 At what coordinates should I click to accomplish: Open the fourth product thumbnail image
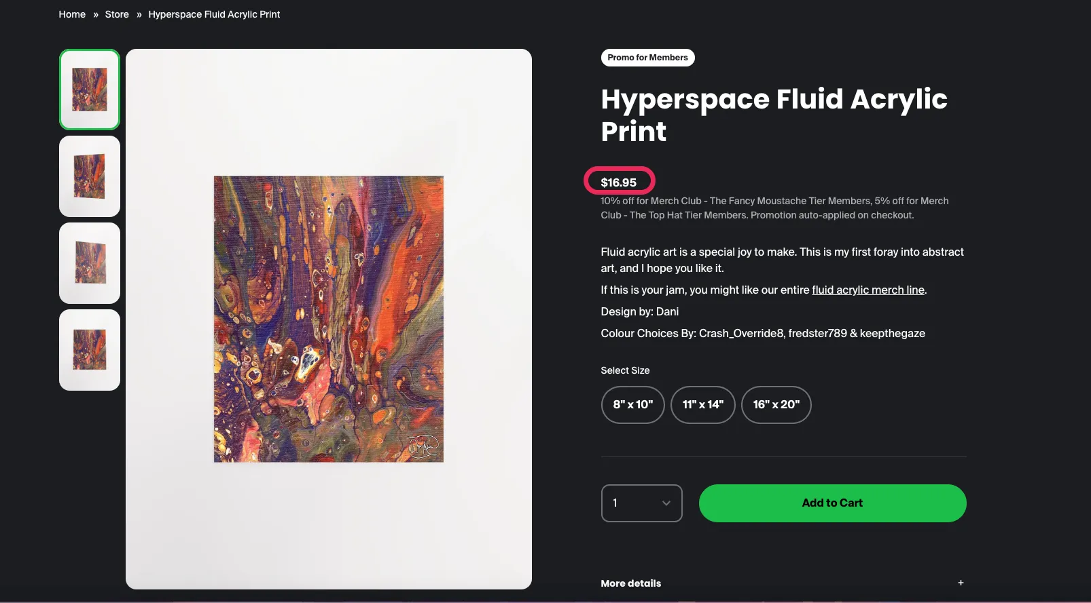click(90, 350)
